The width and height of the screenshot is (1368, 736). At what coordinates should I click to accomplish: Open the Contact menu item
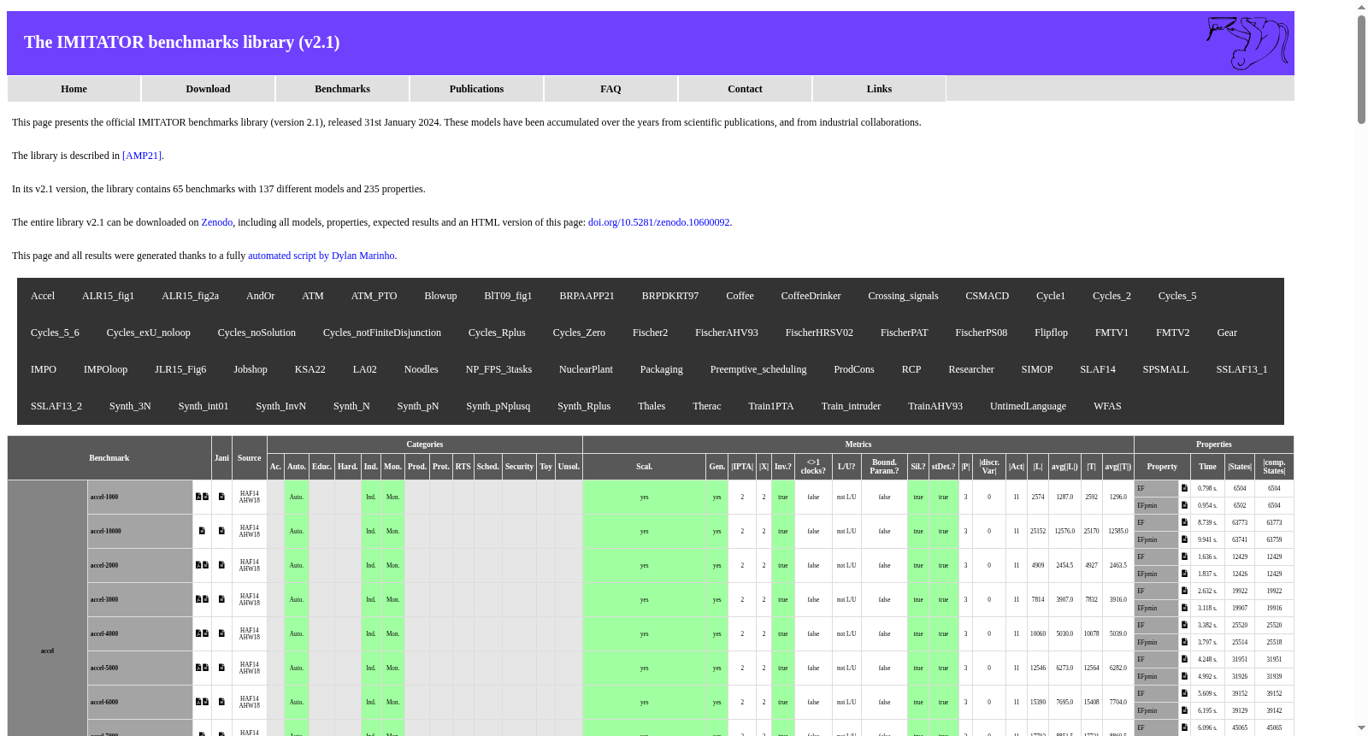tap(746, 89)
